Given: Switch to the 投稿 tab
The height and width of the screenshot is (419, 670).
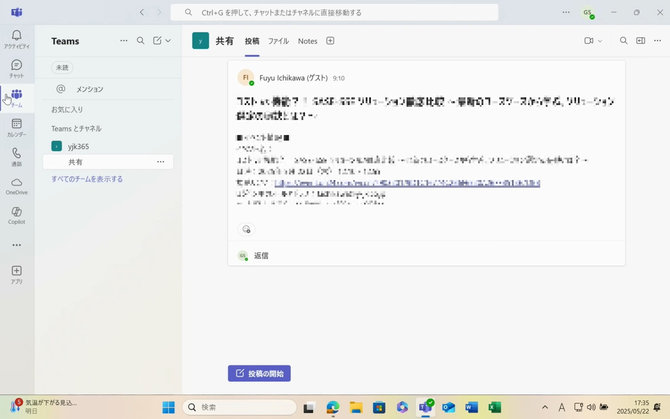Looking at the screenshot, I should (252, 41).
